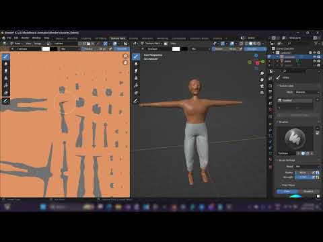Toggle render camera icon of Collection
This screenshot has height=242, width=323.
pyautogui.click(x=319, y=52)
